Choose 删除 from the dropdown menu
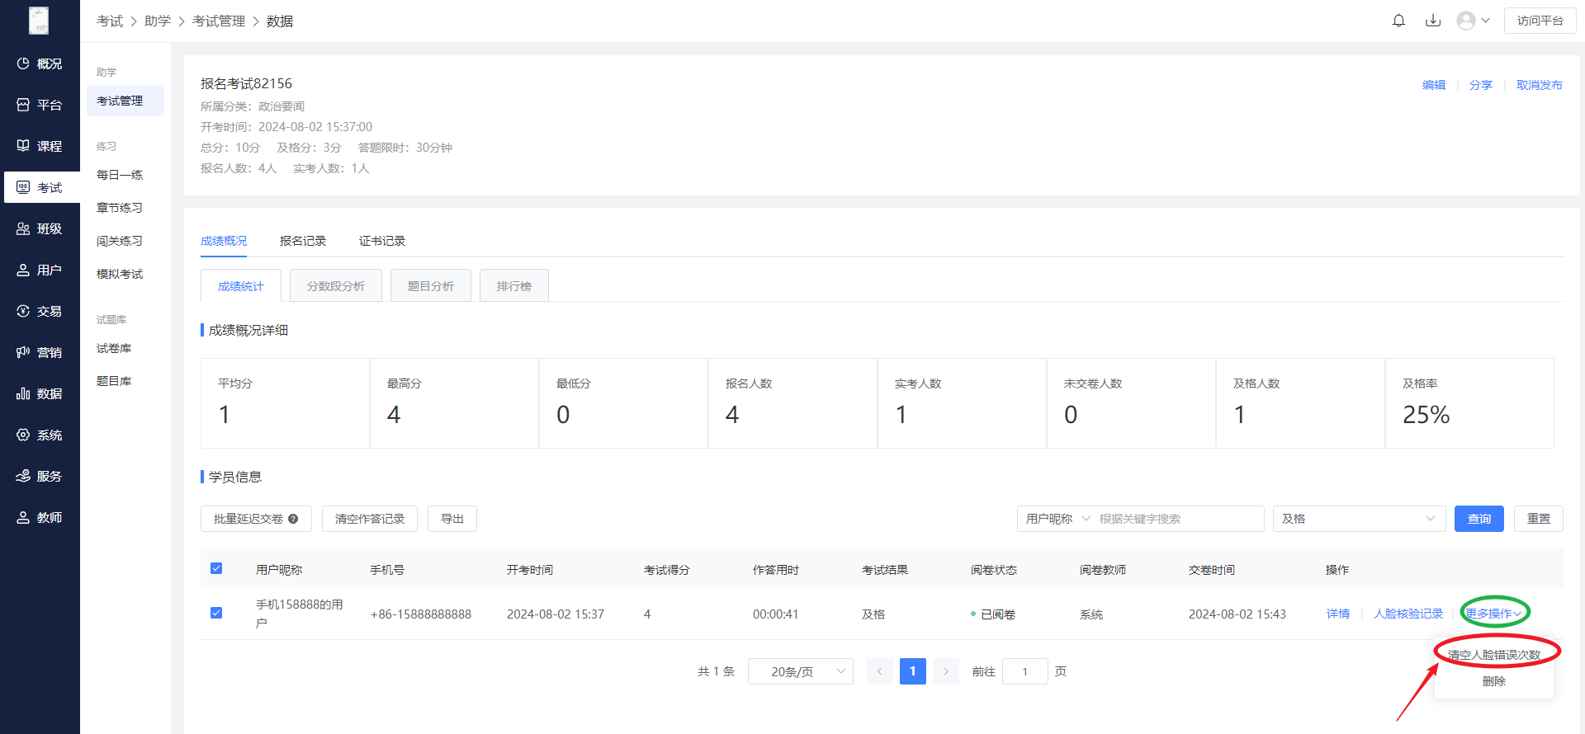Screen dimensions: 1585x734 click(1494, 681)
